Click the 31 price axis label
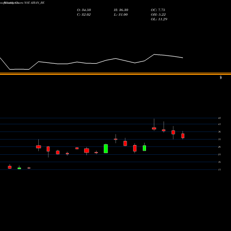This screenshot has height=231, width=231. click(x=219, y=139)
